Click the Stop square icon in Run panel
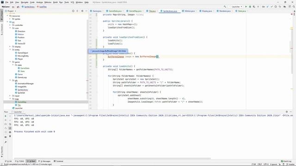The width and height of the screenshot is (296, 166). [6, 120]
